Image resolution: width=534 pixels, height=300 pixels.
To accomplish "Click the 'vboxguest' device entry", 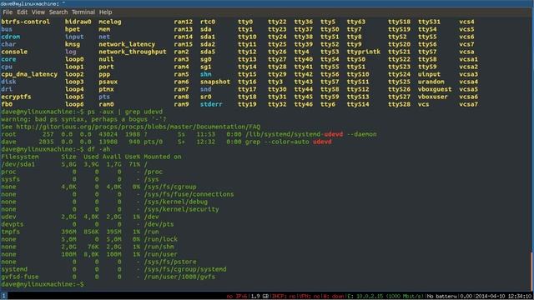I will (x=435, y=89).
